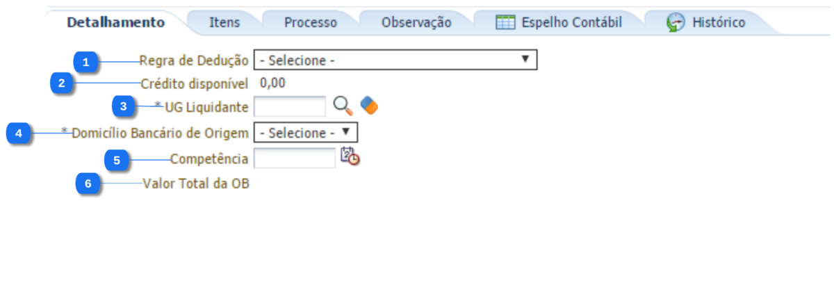Click numbered marker 1 badge

[85, 63]
